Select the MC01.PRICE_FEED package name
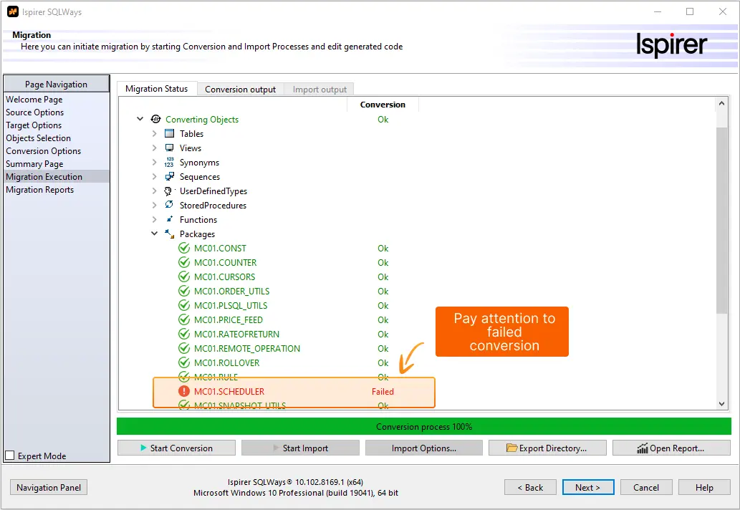The image size is (740, 510). pyautogui.click(x=229, y=320)
